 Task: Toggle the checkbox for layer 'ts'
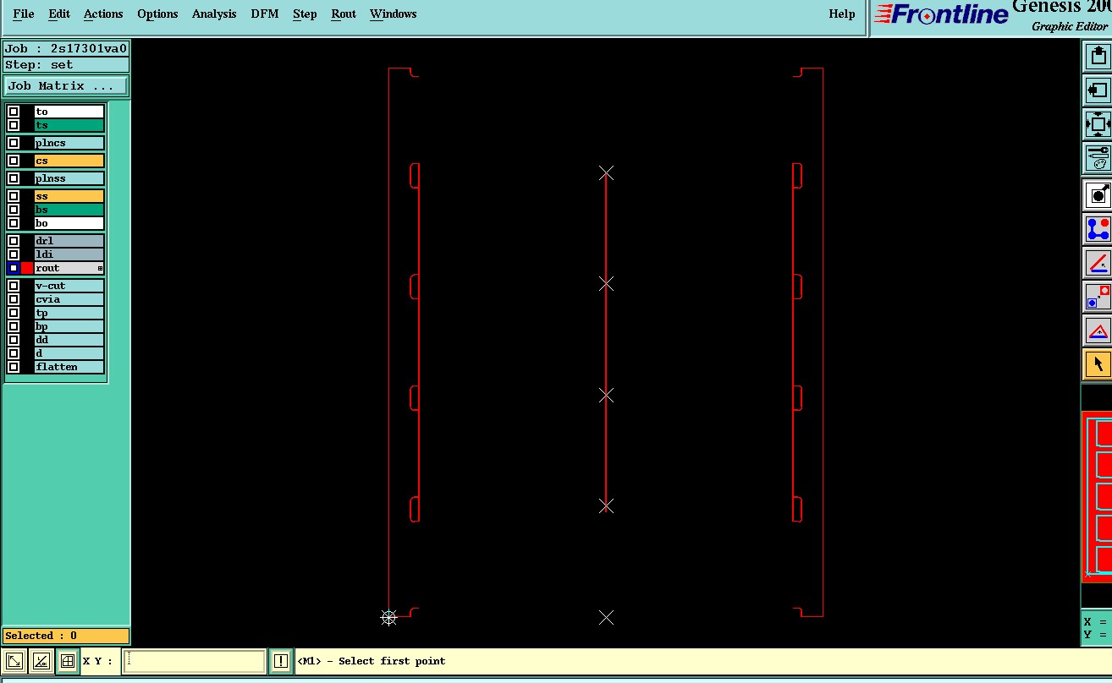pyautogui.click(x=14, y=125)
